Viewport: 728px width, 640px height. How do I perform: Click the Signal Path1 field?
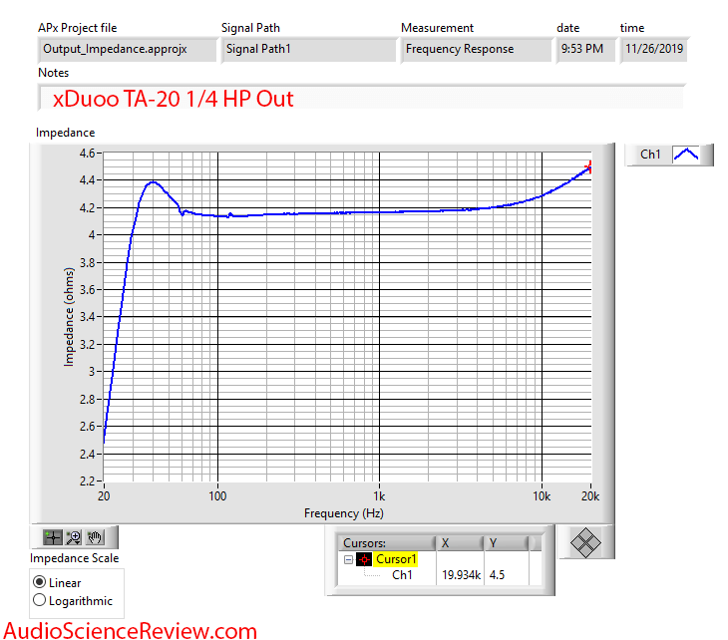point(308,49)
